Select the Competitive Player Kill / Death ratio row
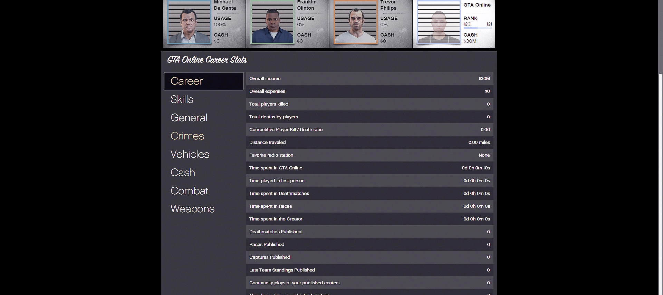 [369, 130]
